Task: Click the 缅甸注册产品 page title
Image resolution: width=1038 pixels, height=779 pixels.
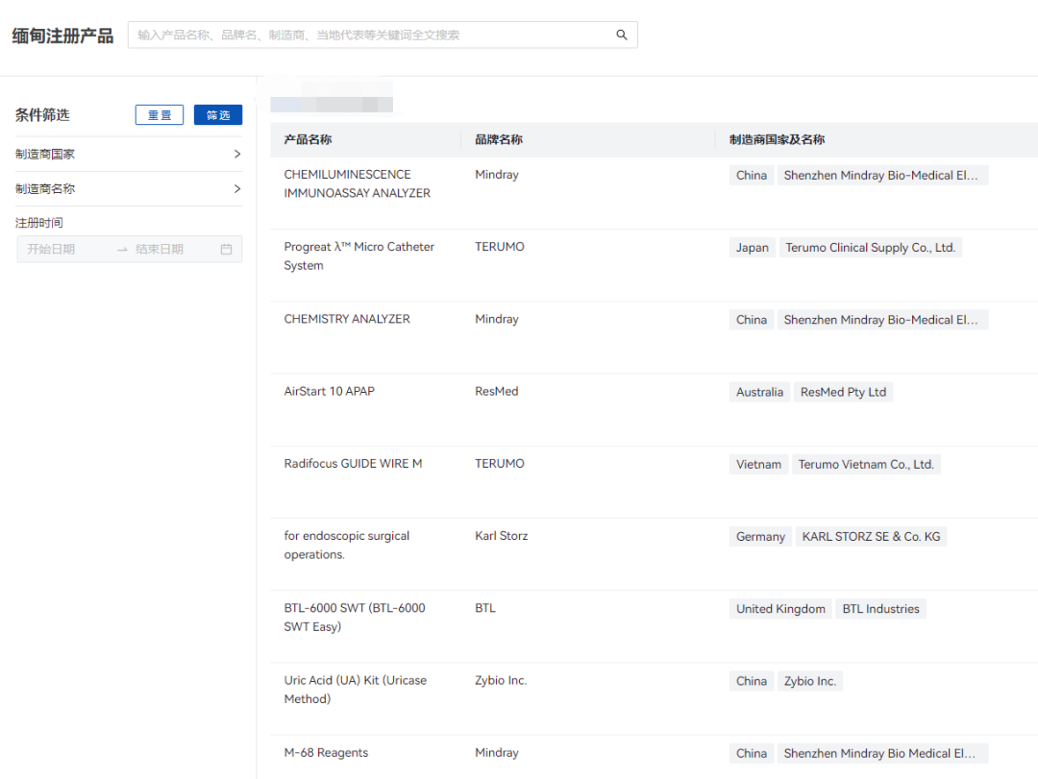Action: 62,36
